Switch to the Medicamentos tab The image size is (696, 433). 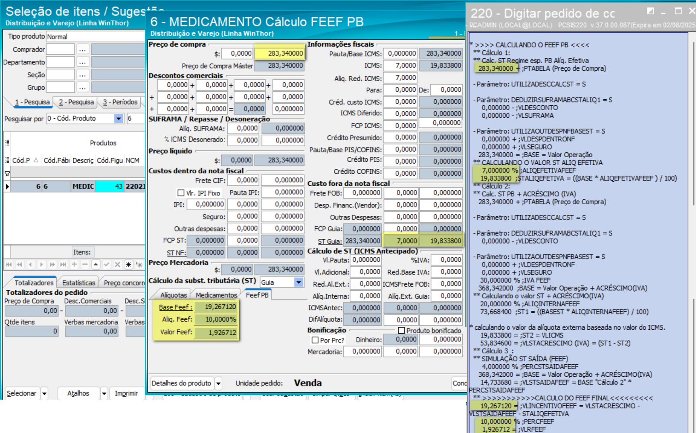[216, 295]
